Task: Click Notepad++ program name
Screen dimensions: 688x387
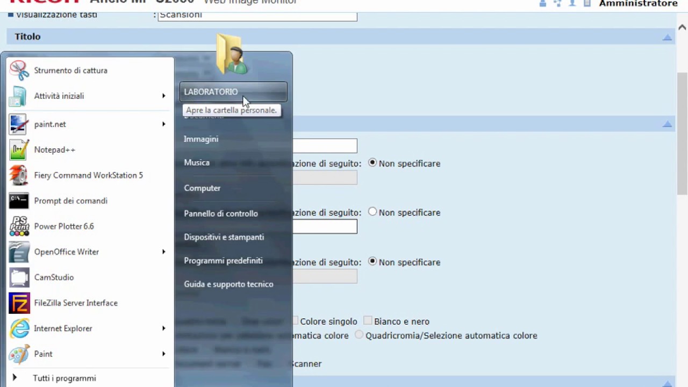Action: [54, 149]
